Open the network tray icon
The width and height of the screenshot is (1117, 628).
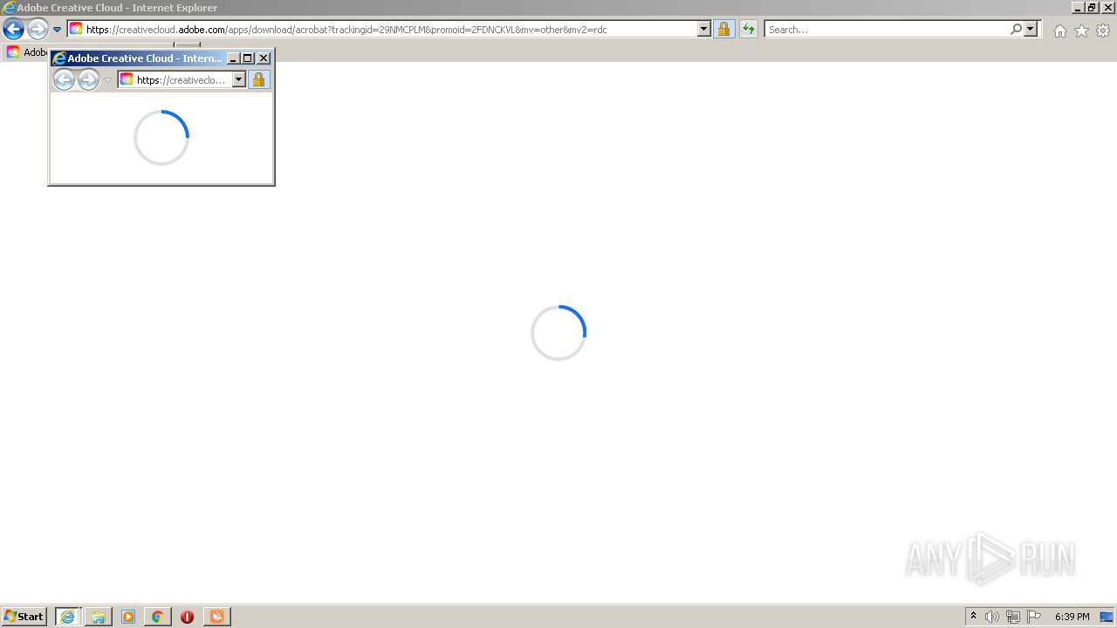pos(1013,617)
